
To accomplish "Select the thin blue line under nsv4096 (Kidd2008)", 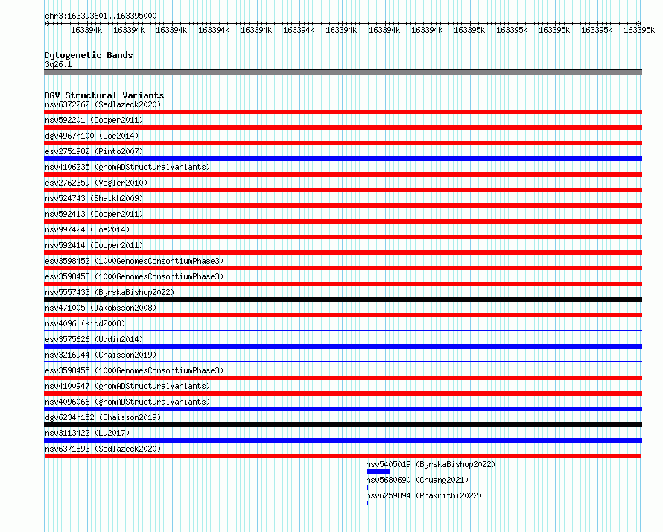I will point(343,330).
